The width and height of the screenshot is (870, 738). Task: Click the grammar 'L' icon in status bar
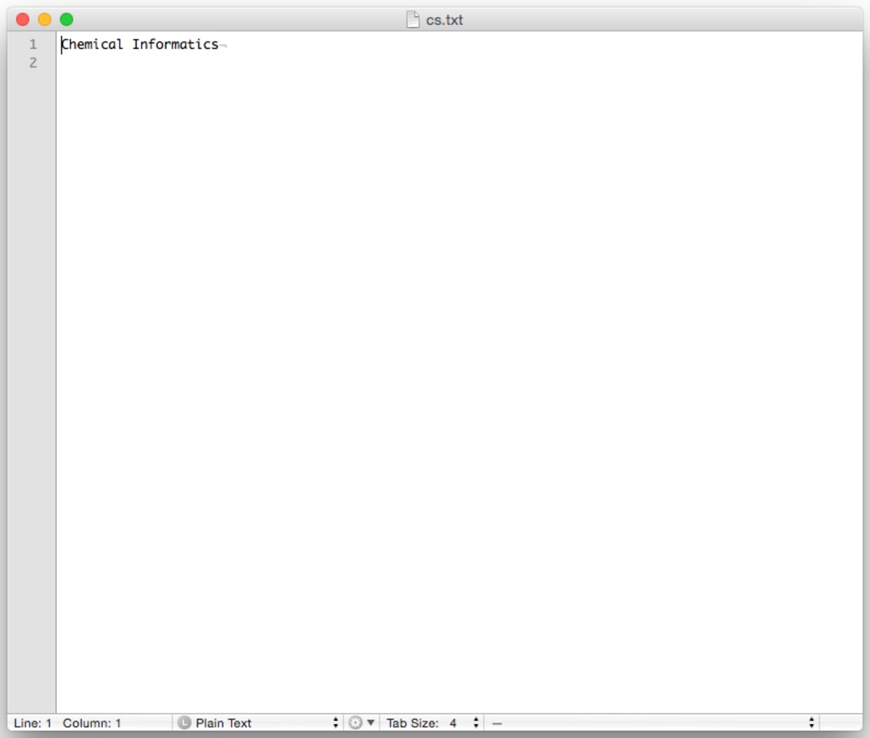(184, 723)
